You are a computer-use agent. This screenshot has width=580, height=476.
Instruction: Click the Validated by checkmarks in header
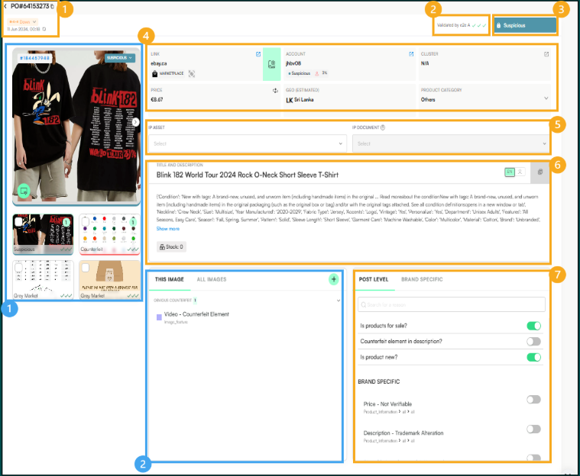coord(479,25)
